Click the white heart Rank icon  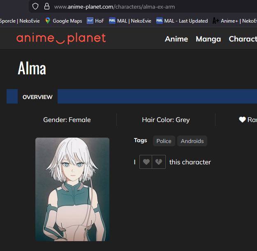(242, 120)
